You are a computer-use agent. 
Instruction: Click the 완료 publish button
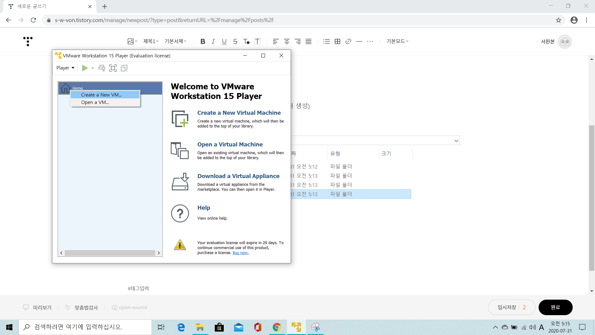click(x=555, y=307)
